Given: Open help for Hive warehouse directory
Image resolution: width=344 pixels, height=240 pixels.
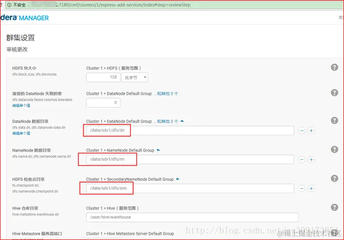Looking at the screenshot, I should (334, 208).
